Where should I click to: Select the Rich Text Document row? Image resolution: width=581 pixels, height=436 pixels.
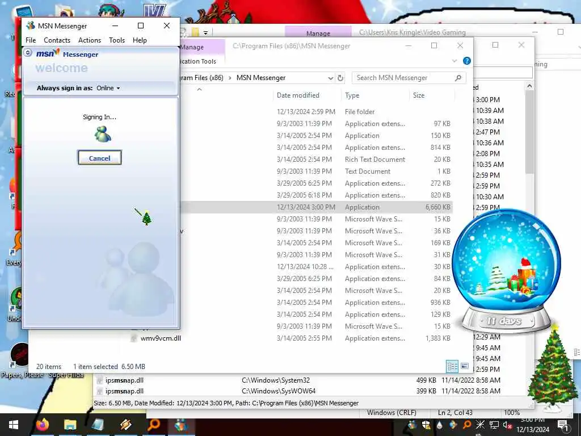[x=317, y=160]
